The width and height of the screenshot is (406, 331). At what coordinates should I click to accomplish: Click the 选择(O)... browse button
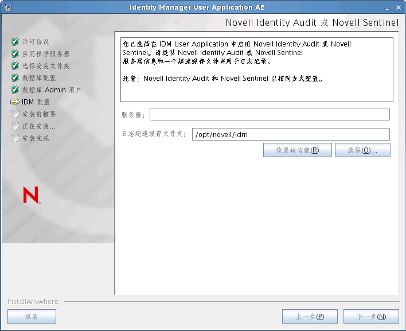click(362, 150)
